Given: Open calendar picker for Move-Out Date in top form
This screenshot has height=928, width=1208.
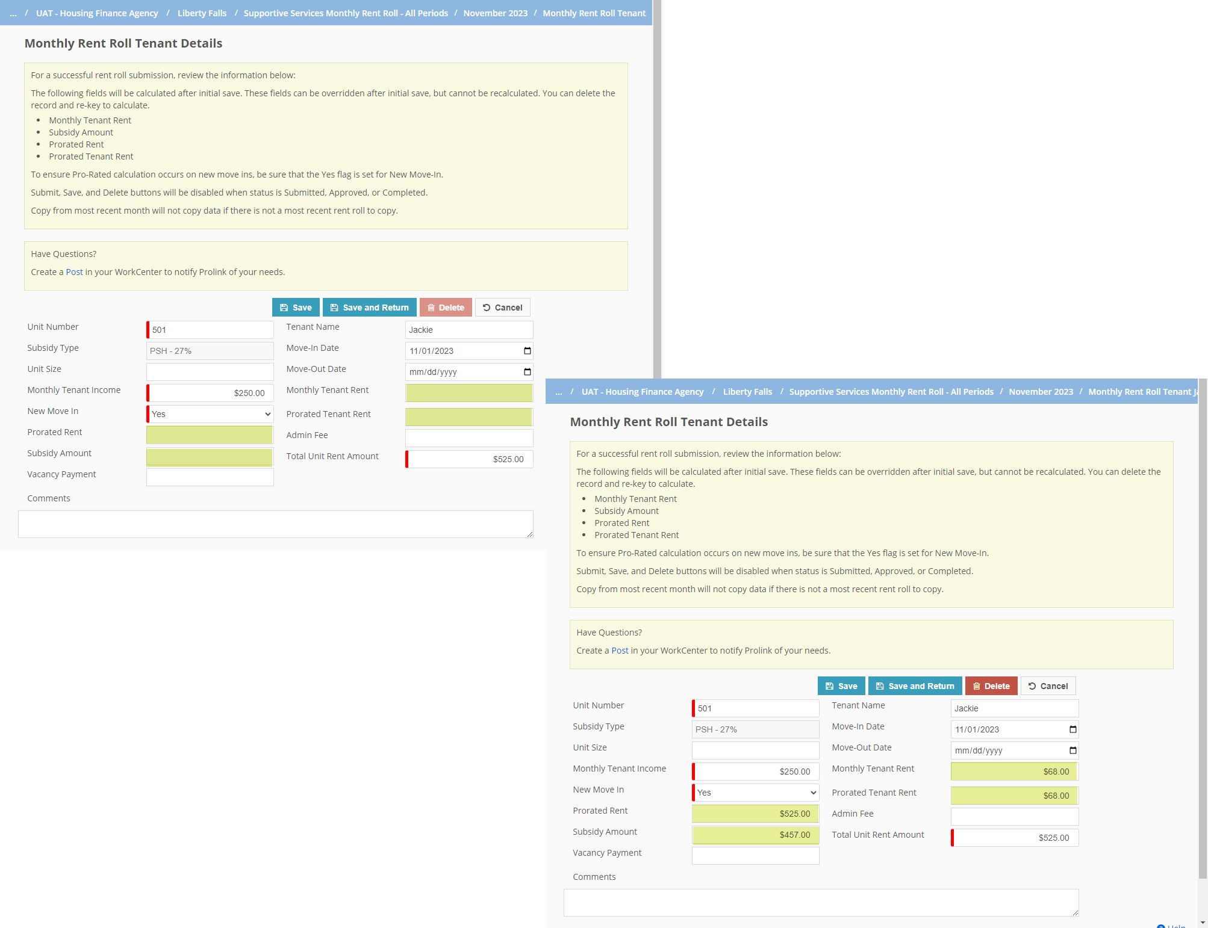Looking at the screenshot, I should tap(528, 372).
